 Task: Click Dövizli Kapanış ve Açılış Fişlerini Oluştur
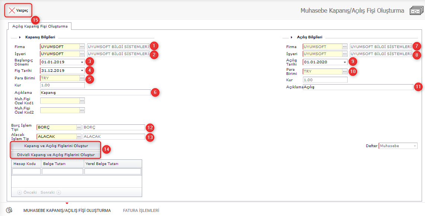click(56, 155)
